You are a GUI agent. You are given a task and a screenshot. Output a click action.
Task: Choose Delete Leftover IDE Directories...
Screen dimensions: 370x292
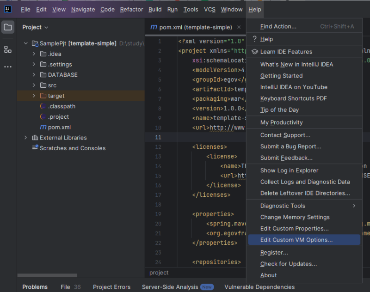coord(304,193)
